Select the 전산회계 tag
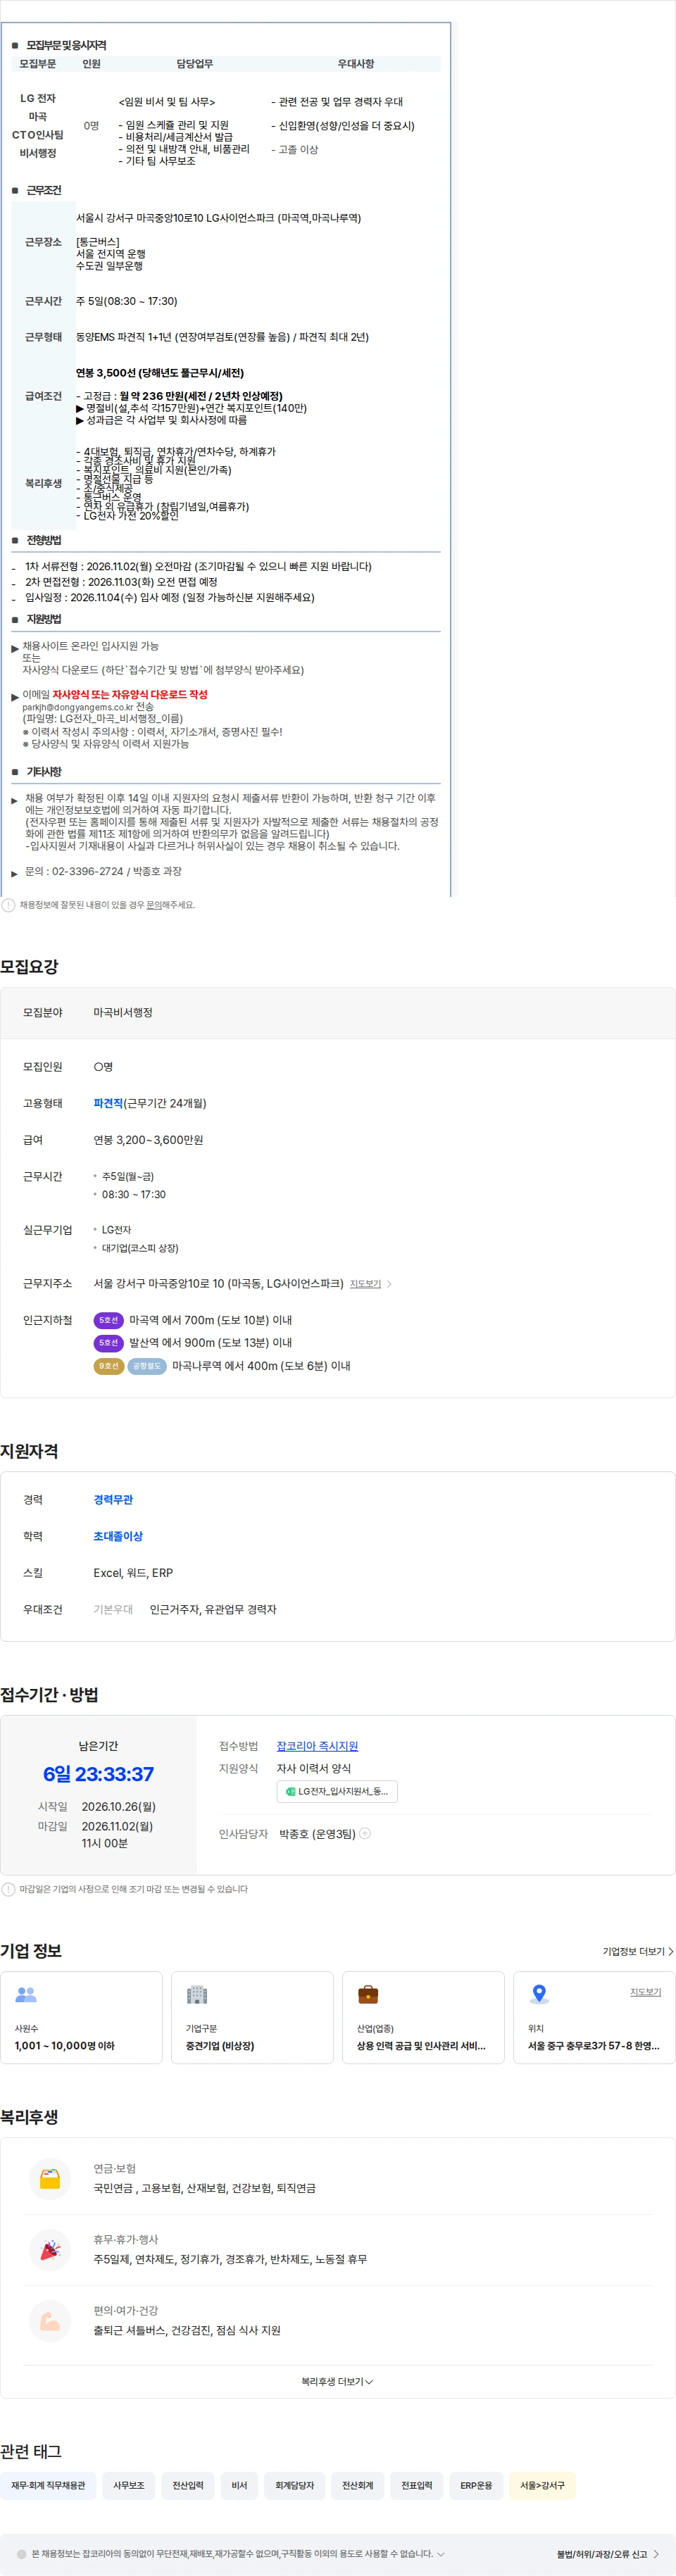Image resolution: width=676 pixels, height=2576 pixels. [358, 2486]
